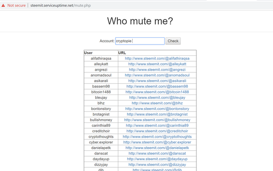Viewport: 273px width, 171px height.
Task: Select the 'anomadsoul' user cell
Action: pos(101,75)
